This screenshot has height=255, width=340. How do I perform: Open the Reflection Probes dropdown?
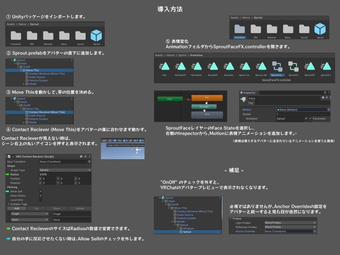pyautogui.click(x=290, y=227)
